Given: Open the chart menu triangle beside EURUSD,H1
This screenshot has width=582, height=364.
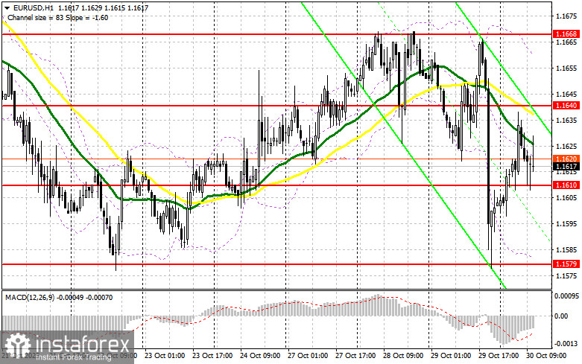Looking at the screenshot, I should click(6, 7).
